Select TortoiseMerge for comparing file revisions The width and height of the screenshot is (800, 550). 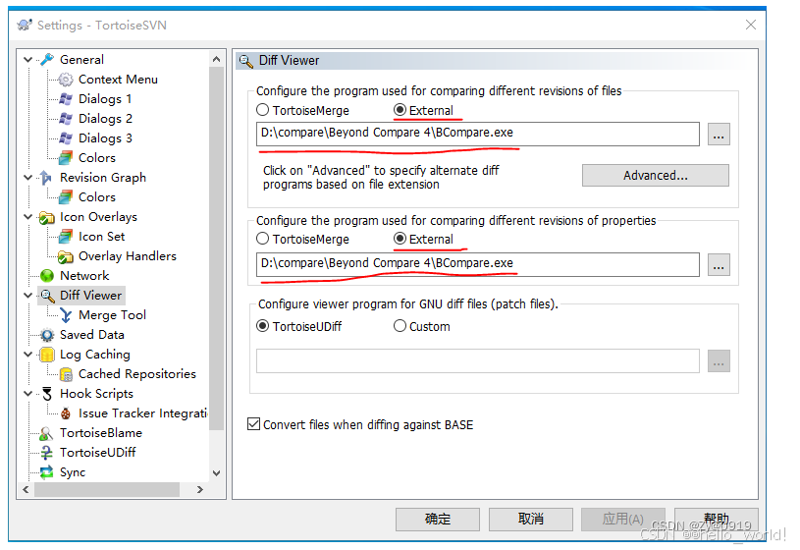click(x=263, y=110)
